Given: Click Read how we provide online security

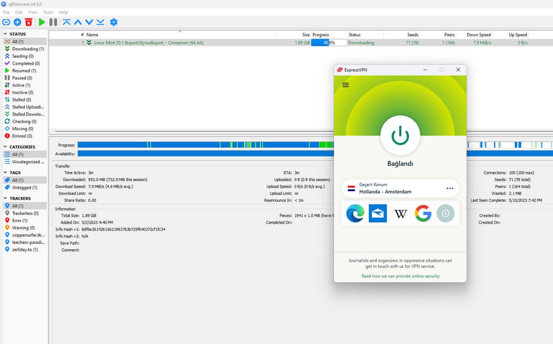Looking at the screenshot, I should (x=400, y=276).
